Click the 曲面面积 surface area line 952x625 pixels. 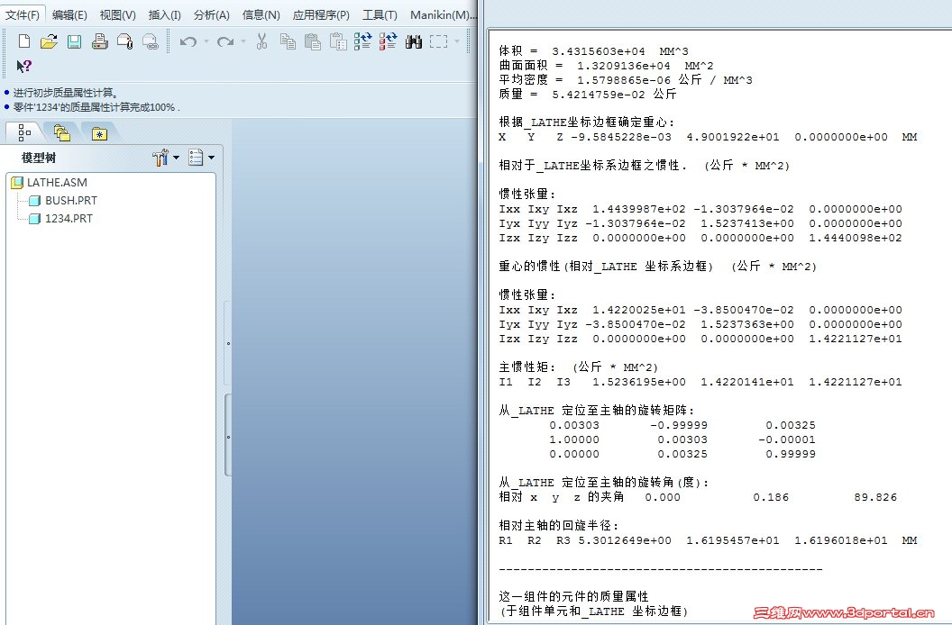pyautogui.click(x=606, y=66)
